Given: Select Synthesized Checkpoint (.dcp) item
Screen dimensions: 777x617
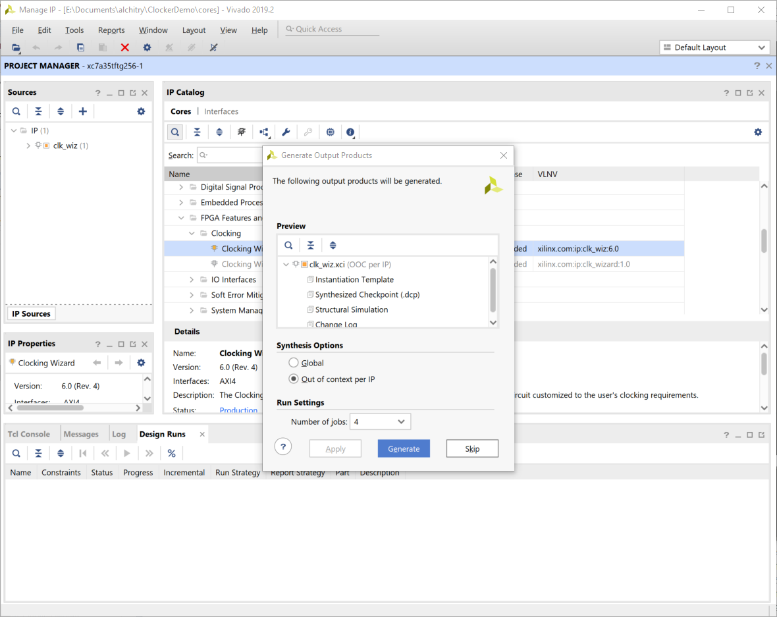Looking at the screenshot, I should pyautogui.click(x=367, y=295).
